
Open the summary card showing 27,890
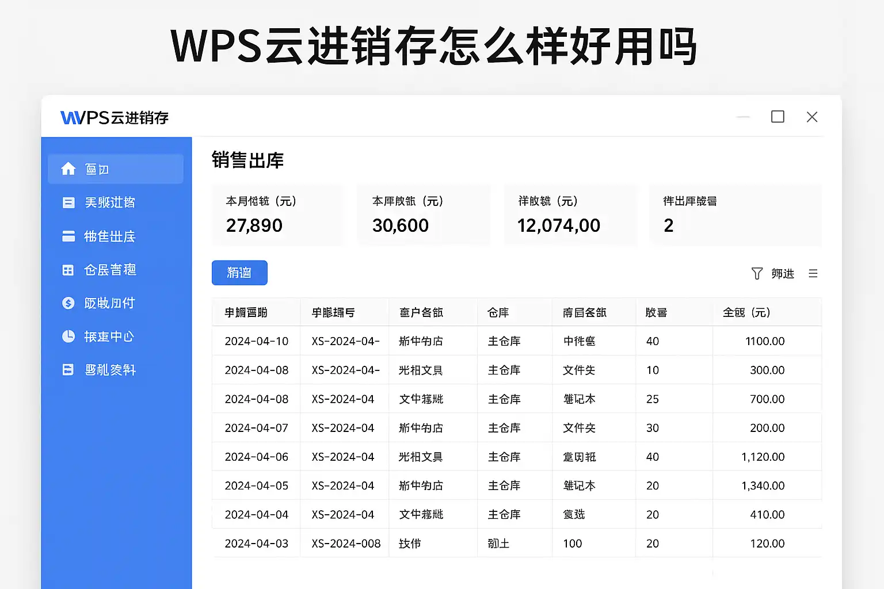[278, 215]
